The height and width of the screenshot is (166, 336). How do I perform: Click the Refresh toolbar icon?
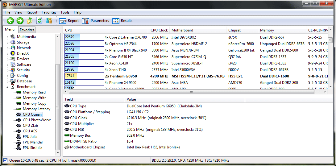(39, 21)
